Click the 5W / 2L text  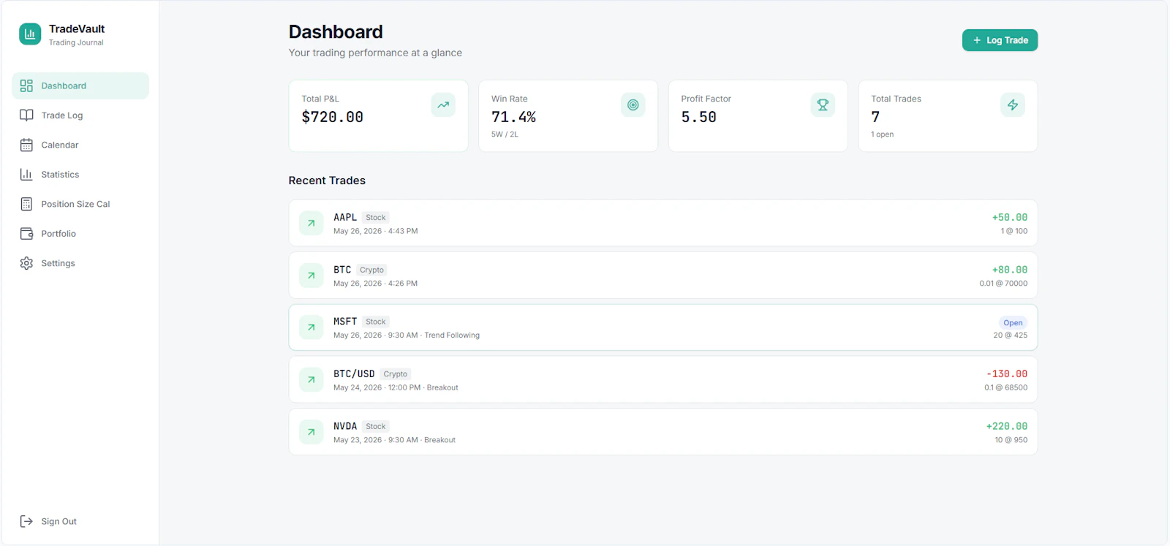tap(505, 134)
